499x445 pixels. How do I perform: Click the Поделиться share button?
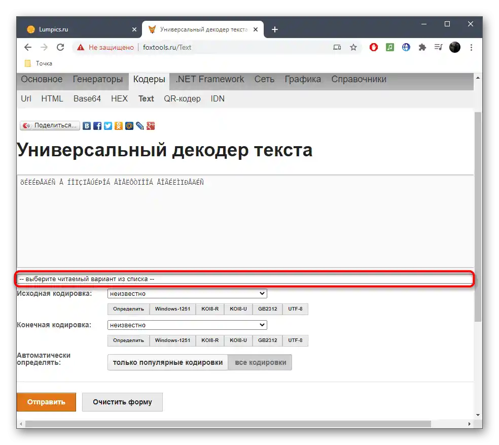click(50, 125)
